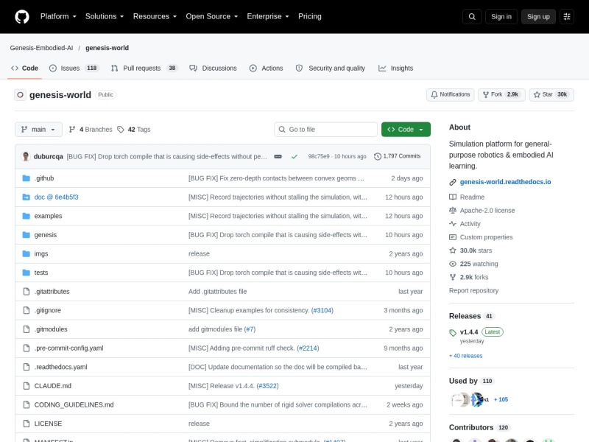Click the fork icon button
This screenshot has width=589, height=442.
(x=486, y=95)
